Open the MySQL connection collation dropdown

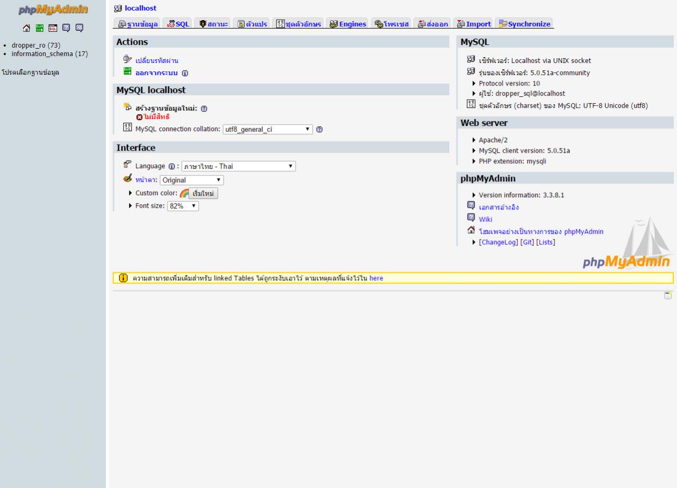point(268,129)
